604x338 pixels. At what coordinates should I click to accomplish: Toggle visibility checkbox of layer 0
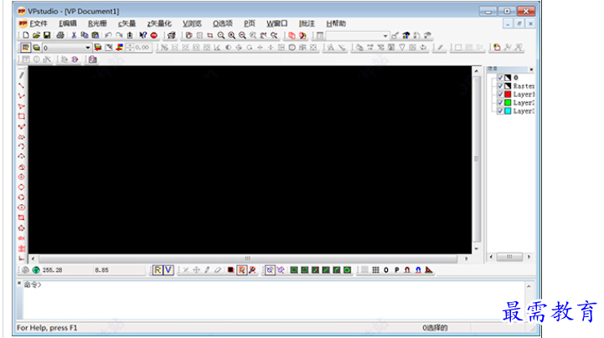point(500,78)
